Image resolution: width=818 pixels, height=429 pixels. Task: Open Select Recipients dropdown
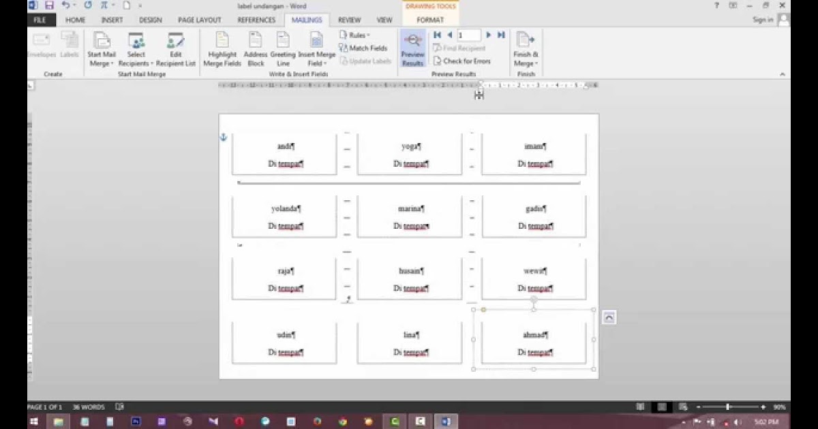click(x=136, y=49)
